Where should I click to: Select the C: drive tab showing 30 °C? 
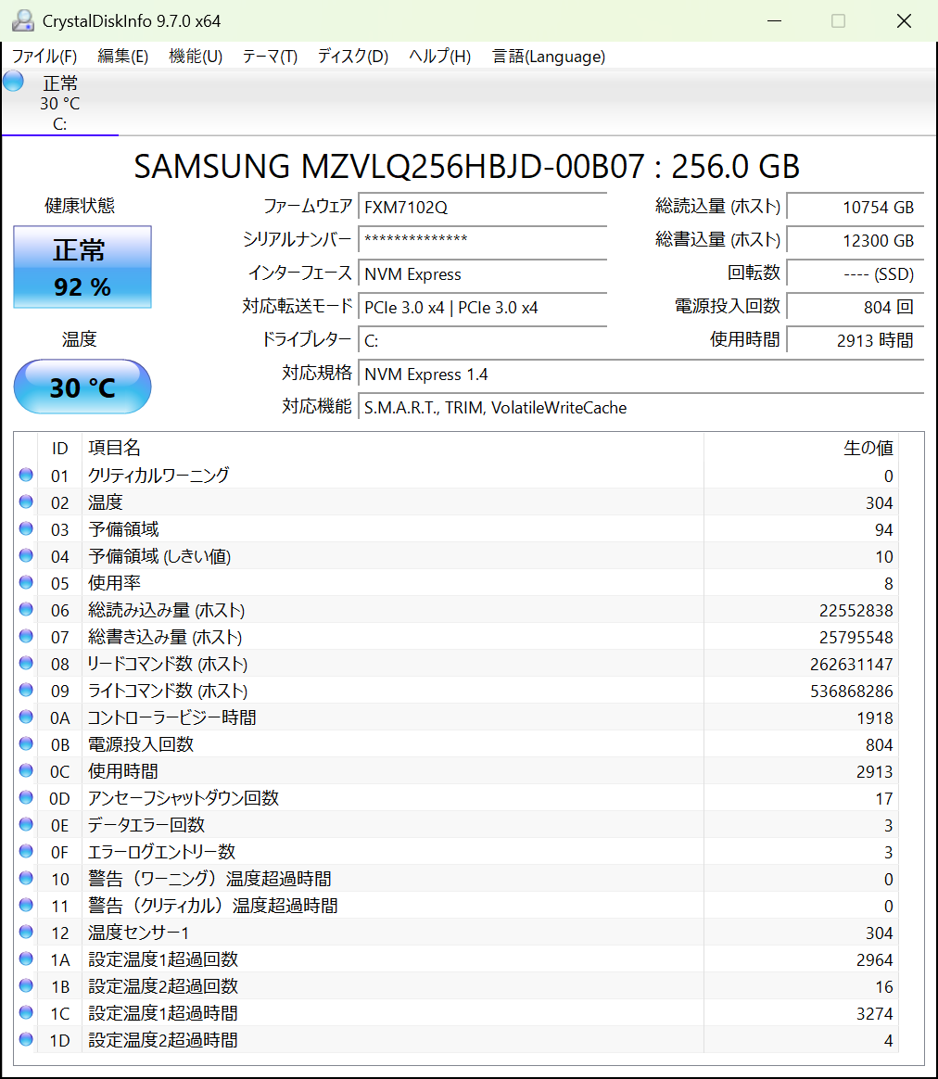[60, 103]
